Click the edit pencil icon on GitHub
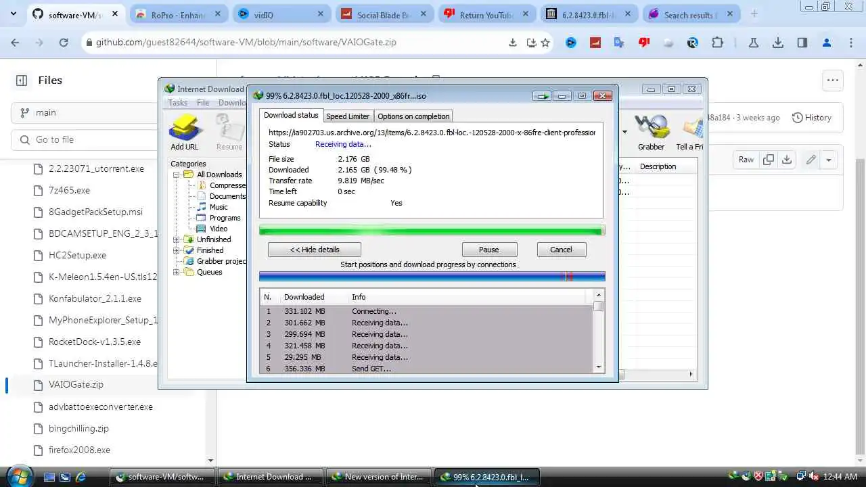The width and height of the screenshot is (866, 487). click(x=811, y=160)
